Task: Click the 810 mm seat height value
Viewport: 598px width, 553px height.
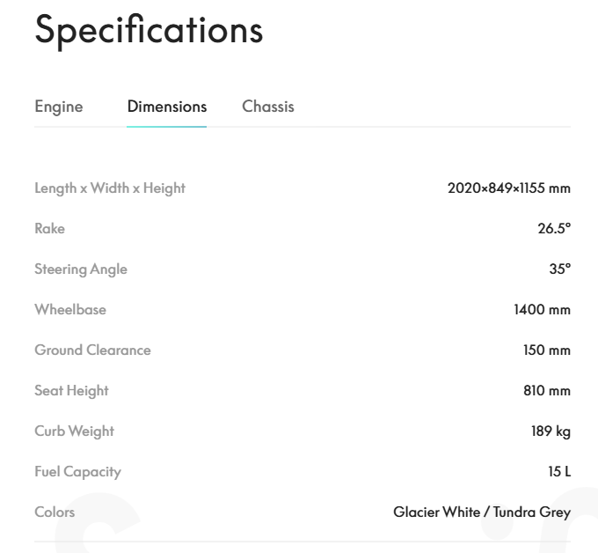Action: [x=546, y=390]
